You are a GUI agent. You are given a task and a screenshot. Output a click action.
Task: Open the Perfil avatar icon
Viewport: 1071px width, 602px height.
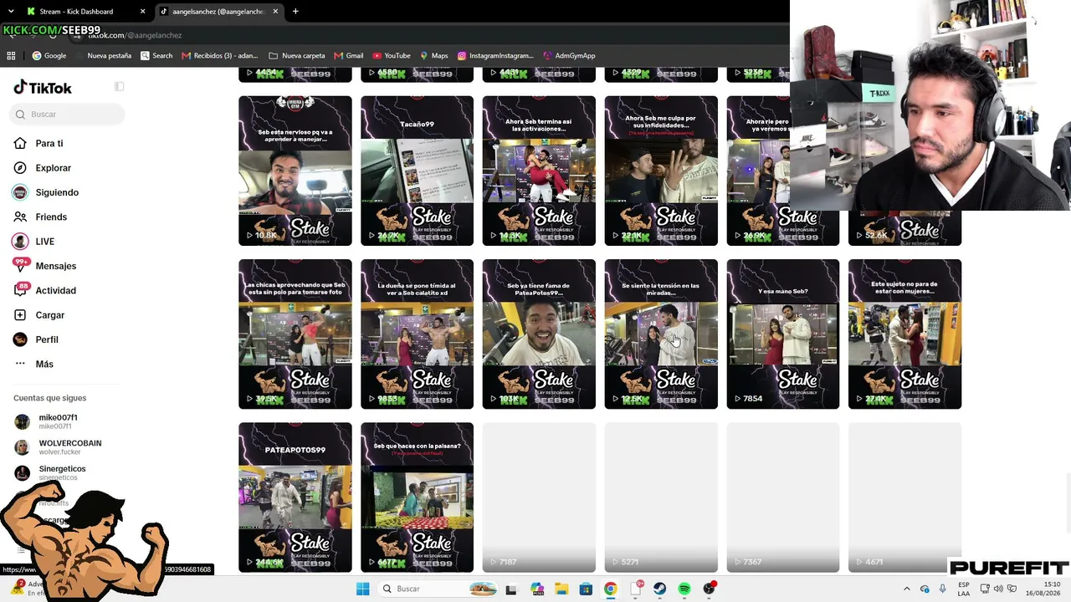pos(20,339)
